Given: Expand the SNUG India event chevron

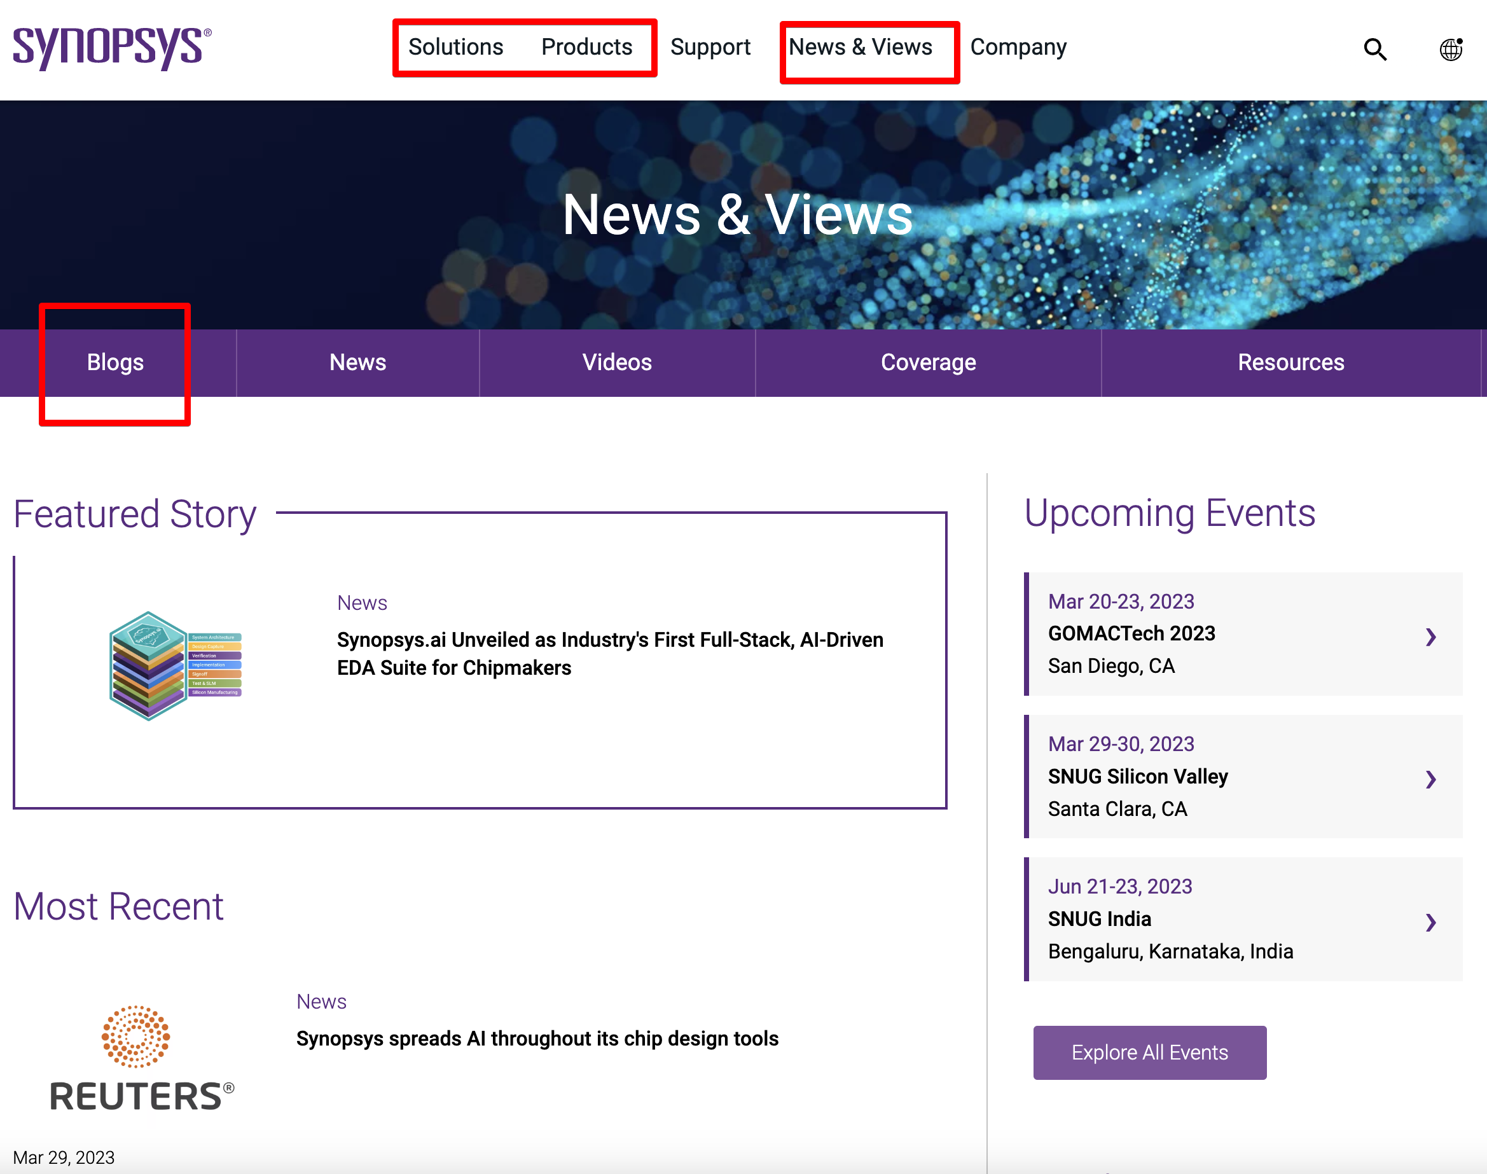Looking at the screenshot, I should [x=1430, y=922].
